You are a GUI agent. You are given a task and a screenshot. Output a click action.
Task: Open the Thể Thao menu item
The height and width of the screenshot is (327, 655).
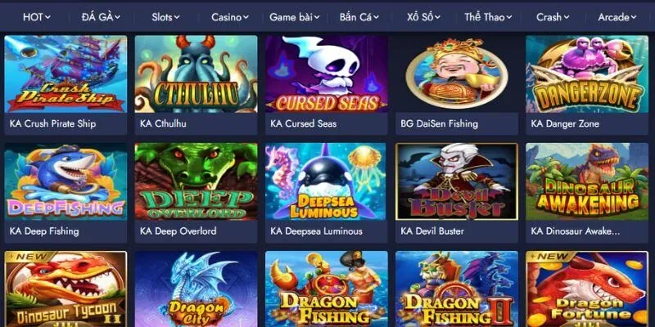coord(488,17)
